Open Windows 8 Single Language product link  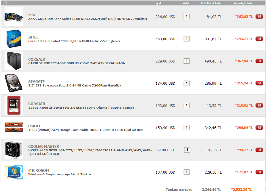click(x=60, y=174)
